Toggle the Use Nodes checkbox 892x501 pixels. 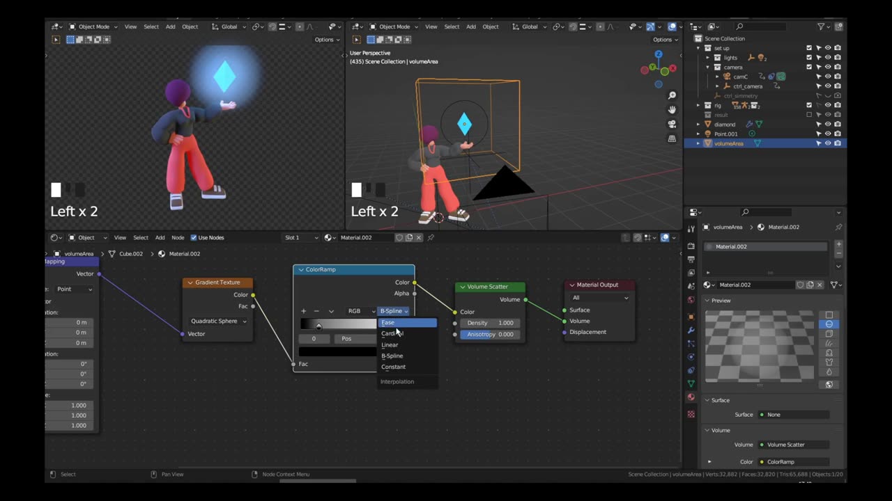click(x=194, y=237)
